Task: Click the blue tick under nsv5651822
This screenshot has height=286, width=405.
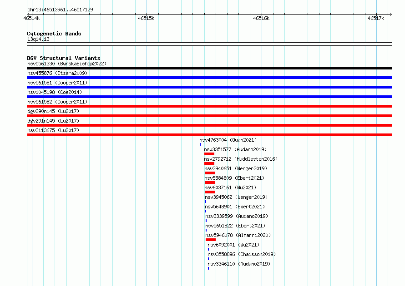Action: point(206,230)
